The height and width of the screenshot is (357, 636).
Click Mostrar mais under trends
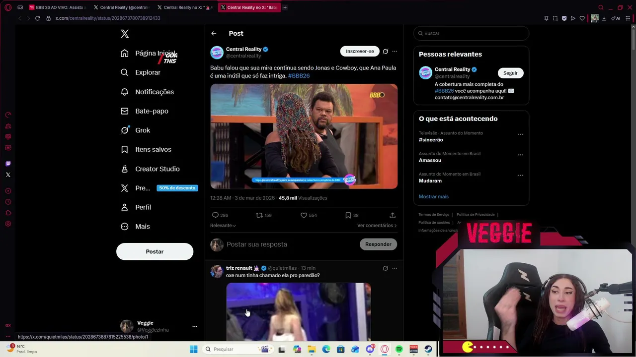coord(433,197)
